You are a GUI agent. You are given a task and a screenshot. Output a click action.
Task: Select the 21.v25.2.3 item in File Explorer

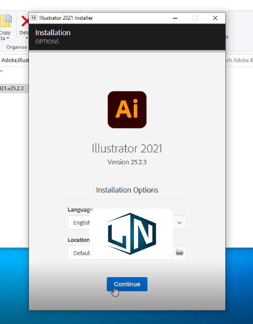(x=14, y=88)
